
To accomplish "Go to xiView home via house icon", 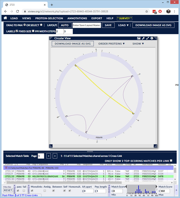I will coord(5,18).
